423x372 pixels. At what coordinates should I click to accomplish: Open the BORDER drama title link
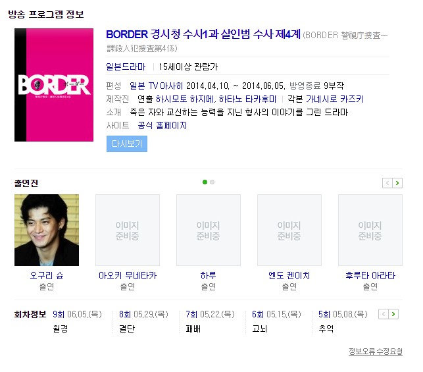pyautogui.click(x=203, y=34)
